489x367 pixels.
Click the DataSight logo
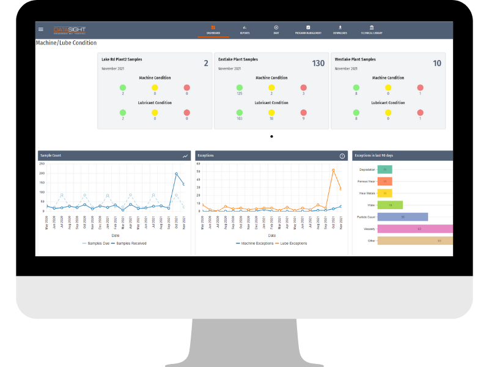69,28
